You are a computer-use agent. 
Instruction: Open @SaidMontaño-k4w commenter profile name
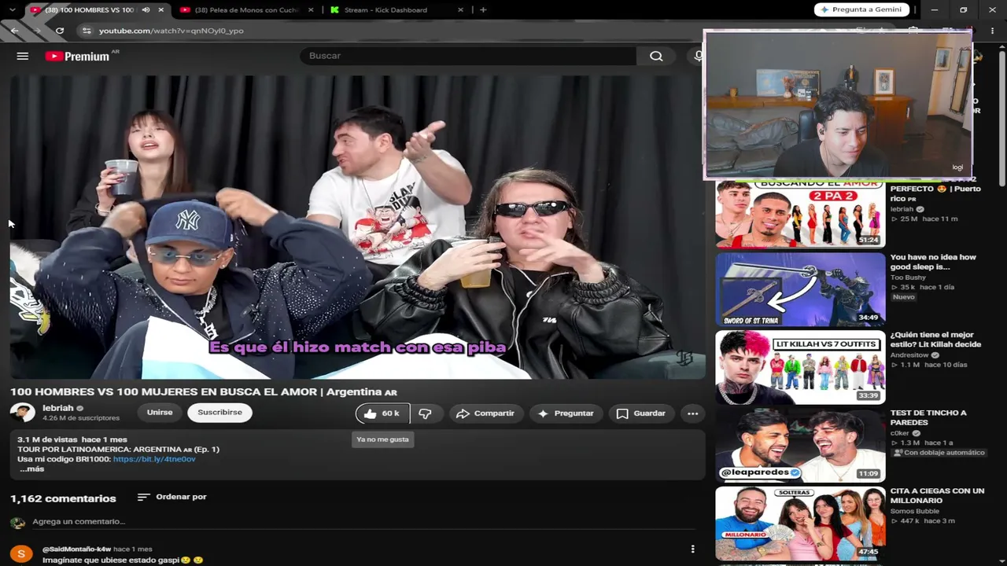(x=76, y=549)
